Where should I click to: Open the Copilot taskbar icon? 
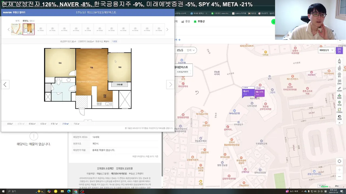point(49,191)
